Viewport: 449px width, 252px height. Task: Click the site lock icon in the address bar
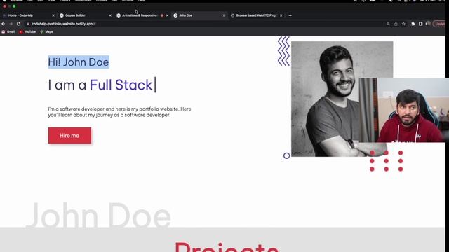point(28,24)
